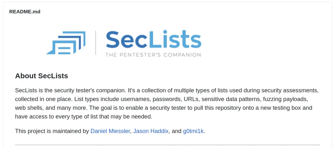The height and width of the screenshot is (149, 336).
Task: Click the About SecLists heading
Action: click(x=42, y=76)
